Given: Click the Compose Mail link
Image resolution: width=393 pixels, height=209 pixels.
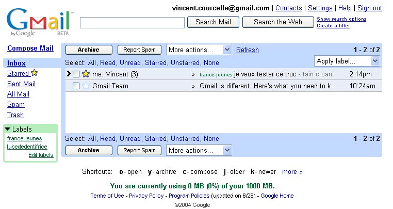Looking at the screenshot, I should [30, 49].
